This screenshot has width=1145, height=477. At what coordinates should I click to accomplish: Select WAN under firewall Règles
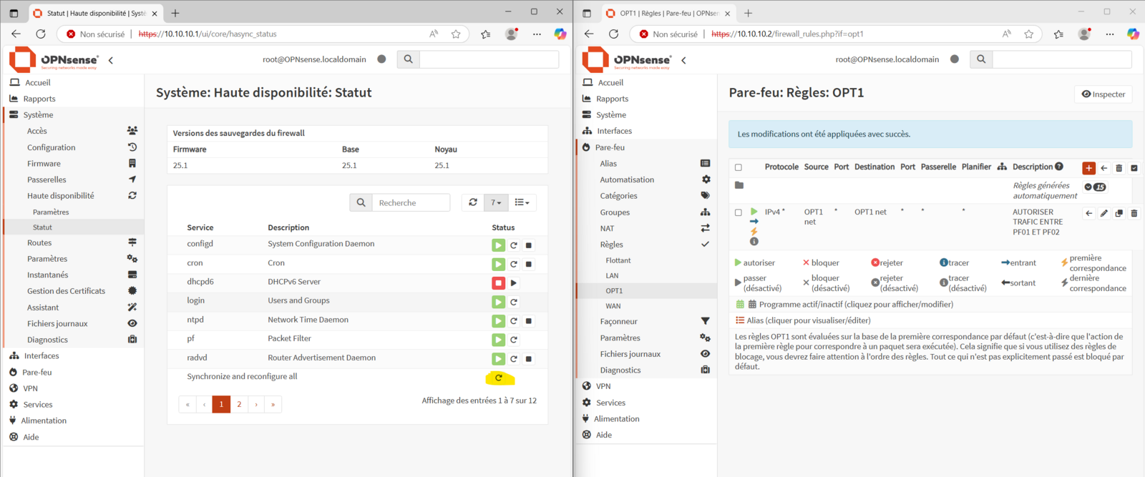click(613, 306)
